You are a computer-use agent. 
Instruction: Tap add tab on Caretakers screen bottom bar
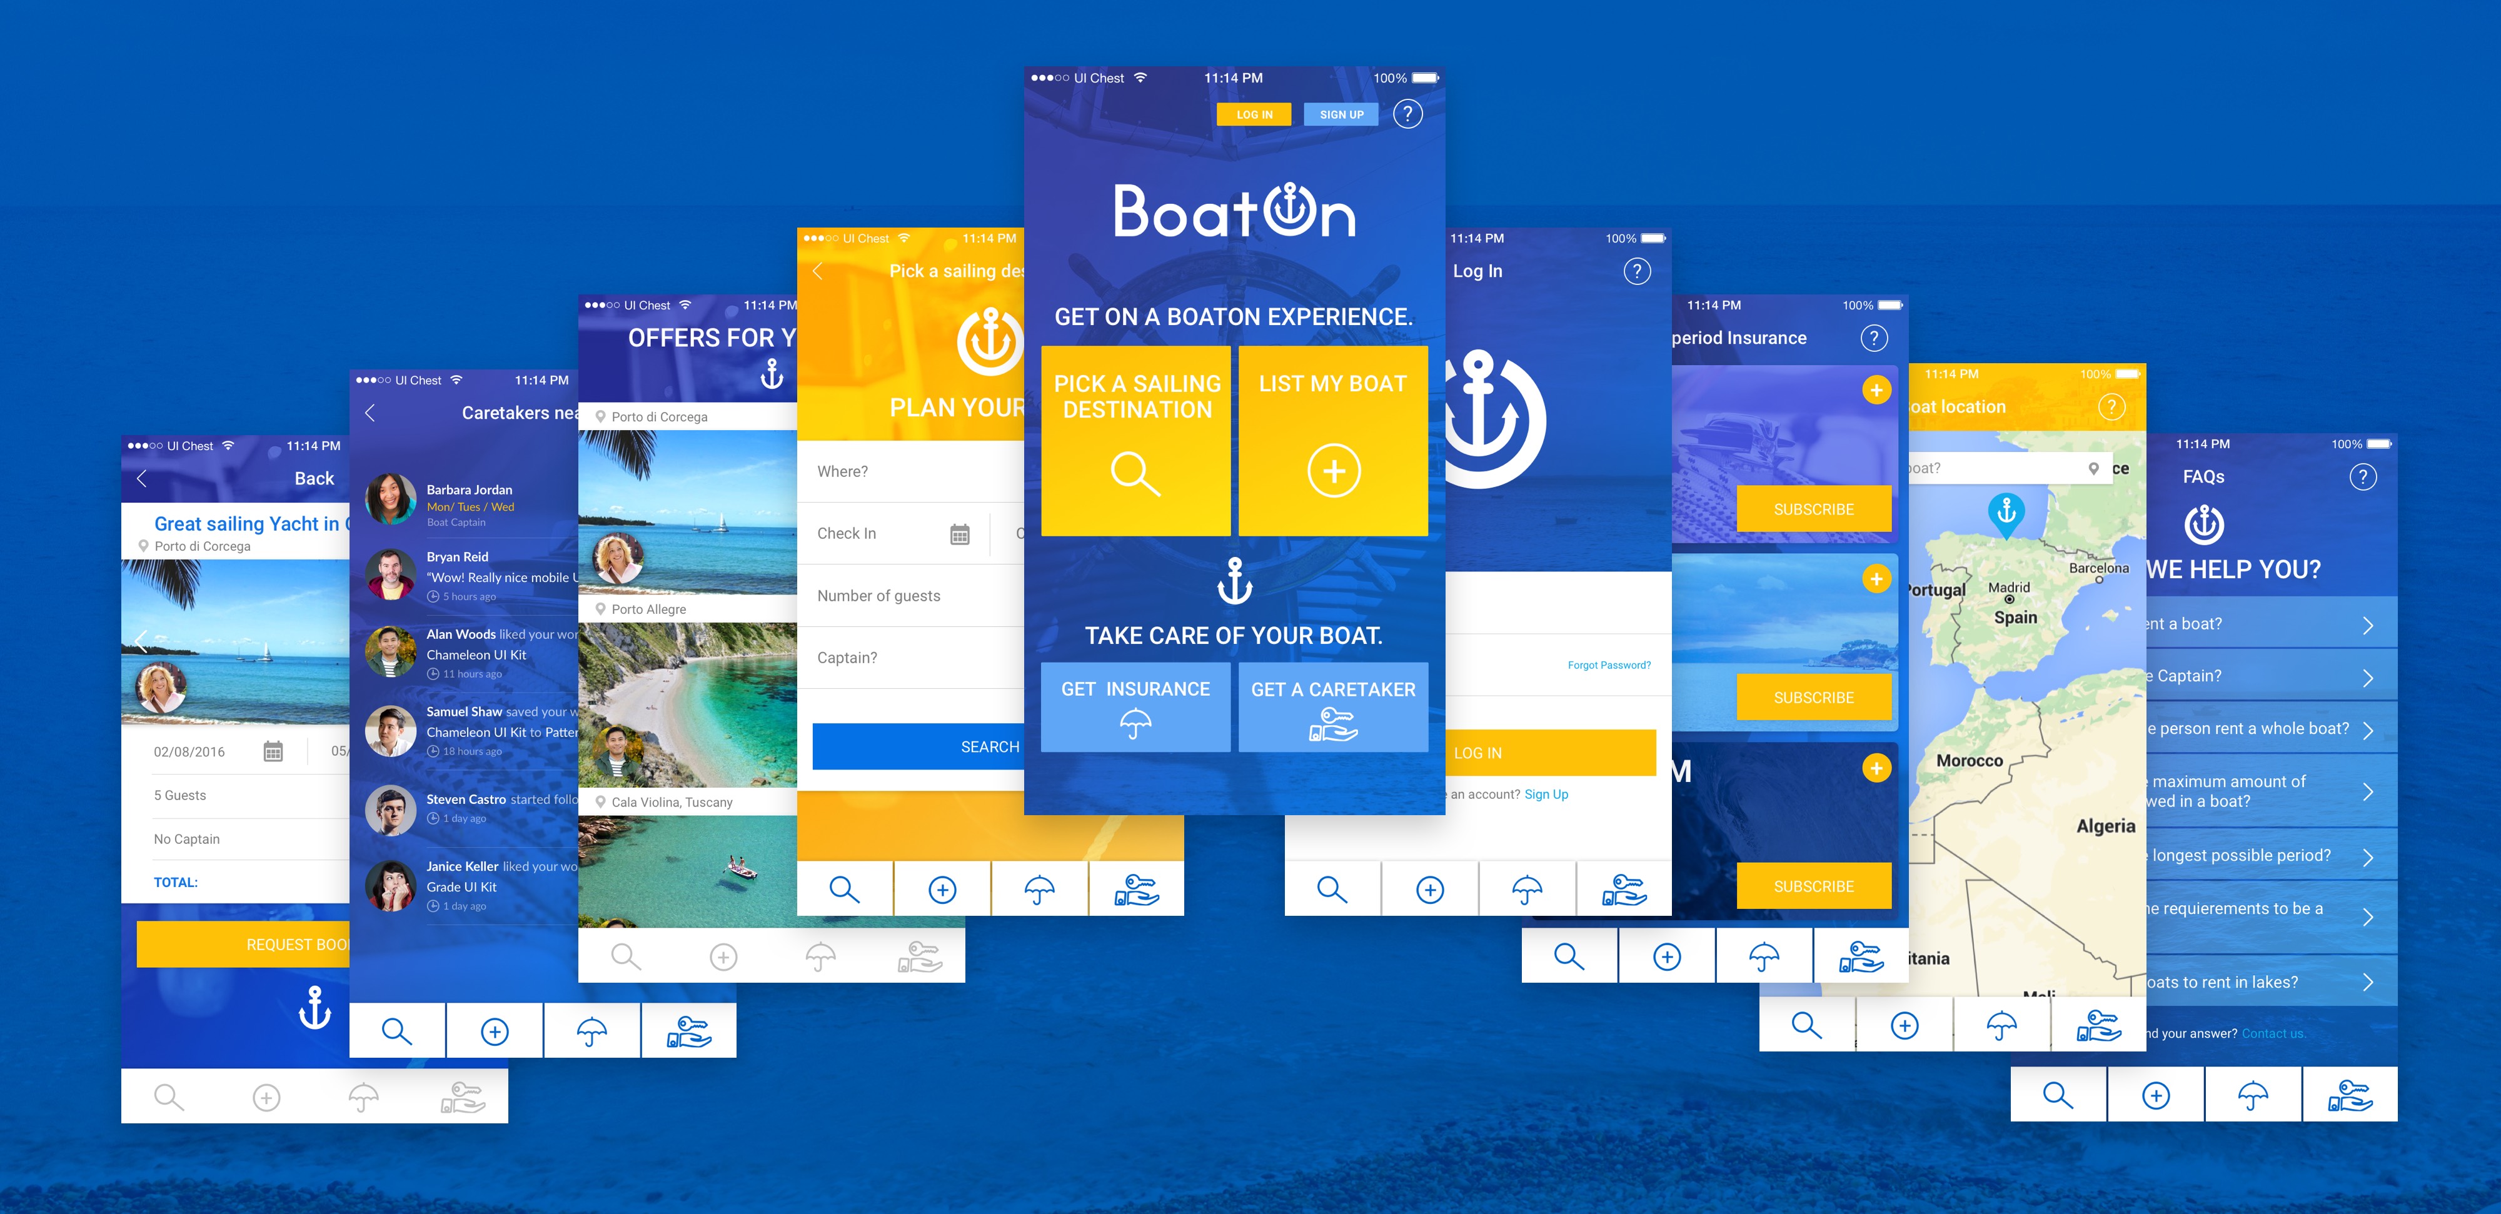tap(494, 1031)
